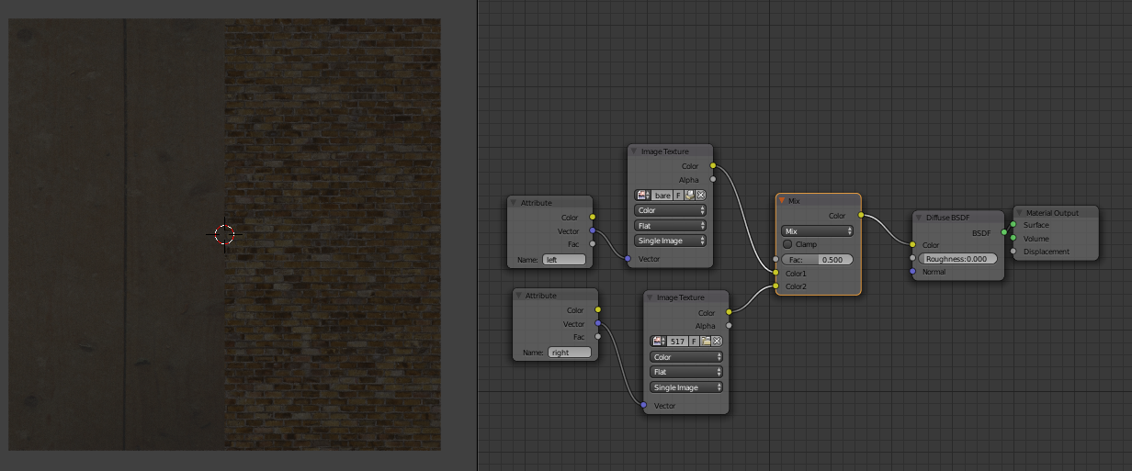Click Surface input socket of Material Output
Image resolution: width=1132 pixels, height=471 pixels.
(x=1013, y=225)
